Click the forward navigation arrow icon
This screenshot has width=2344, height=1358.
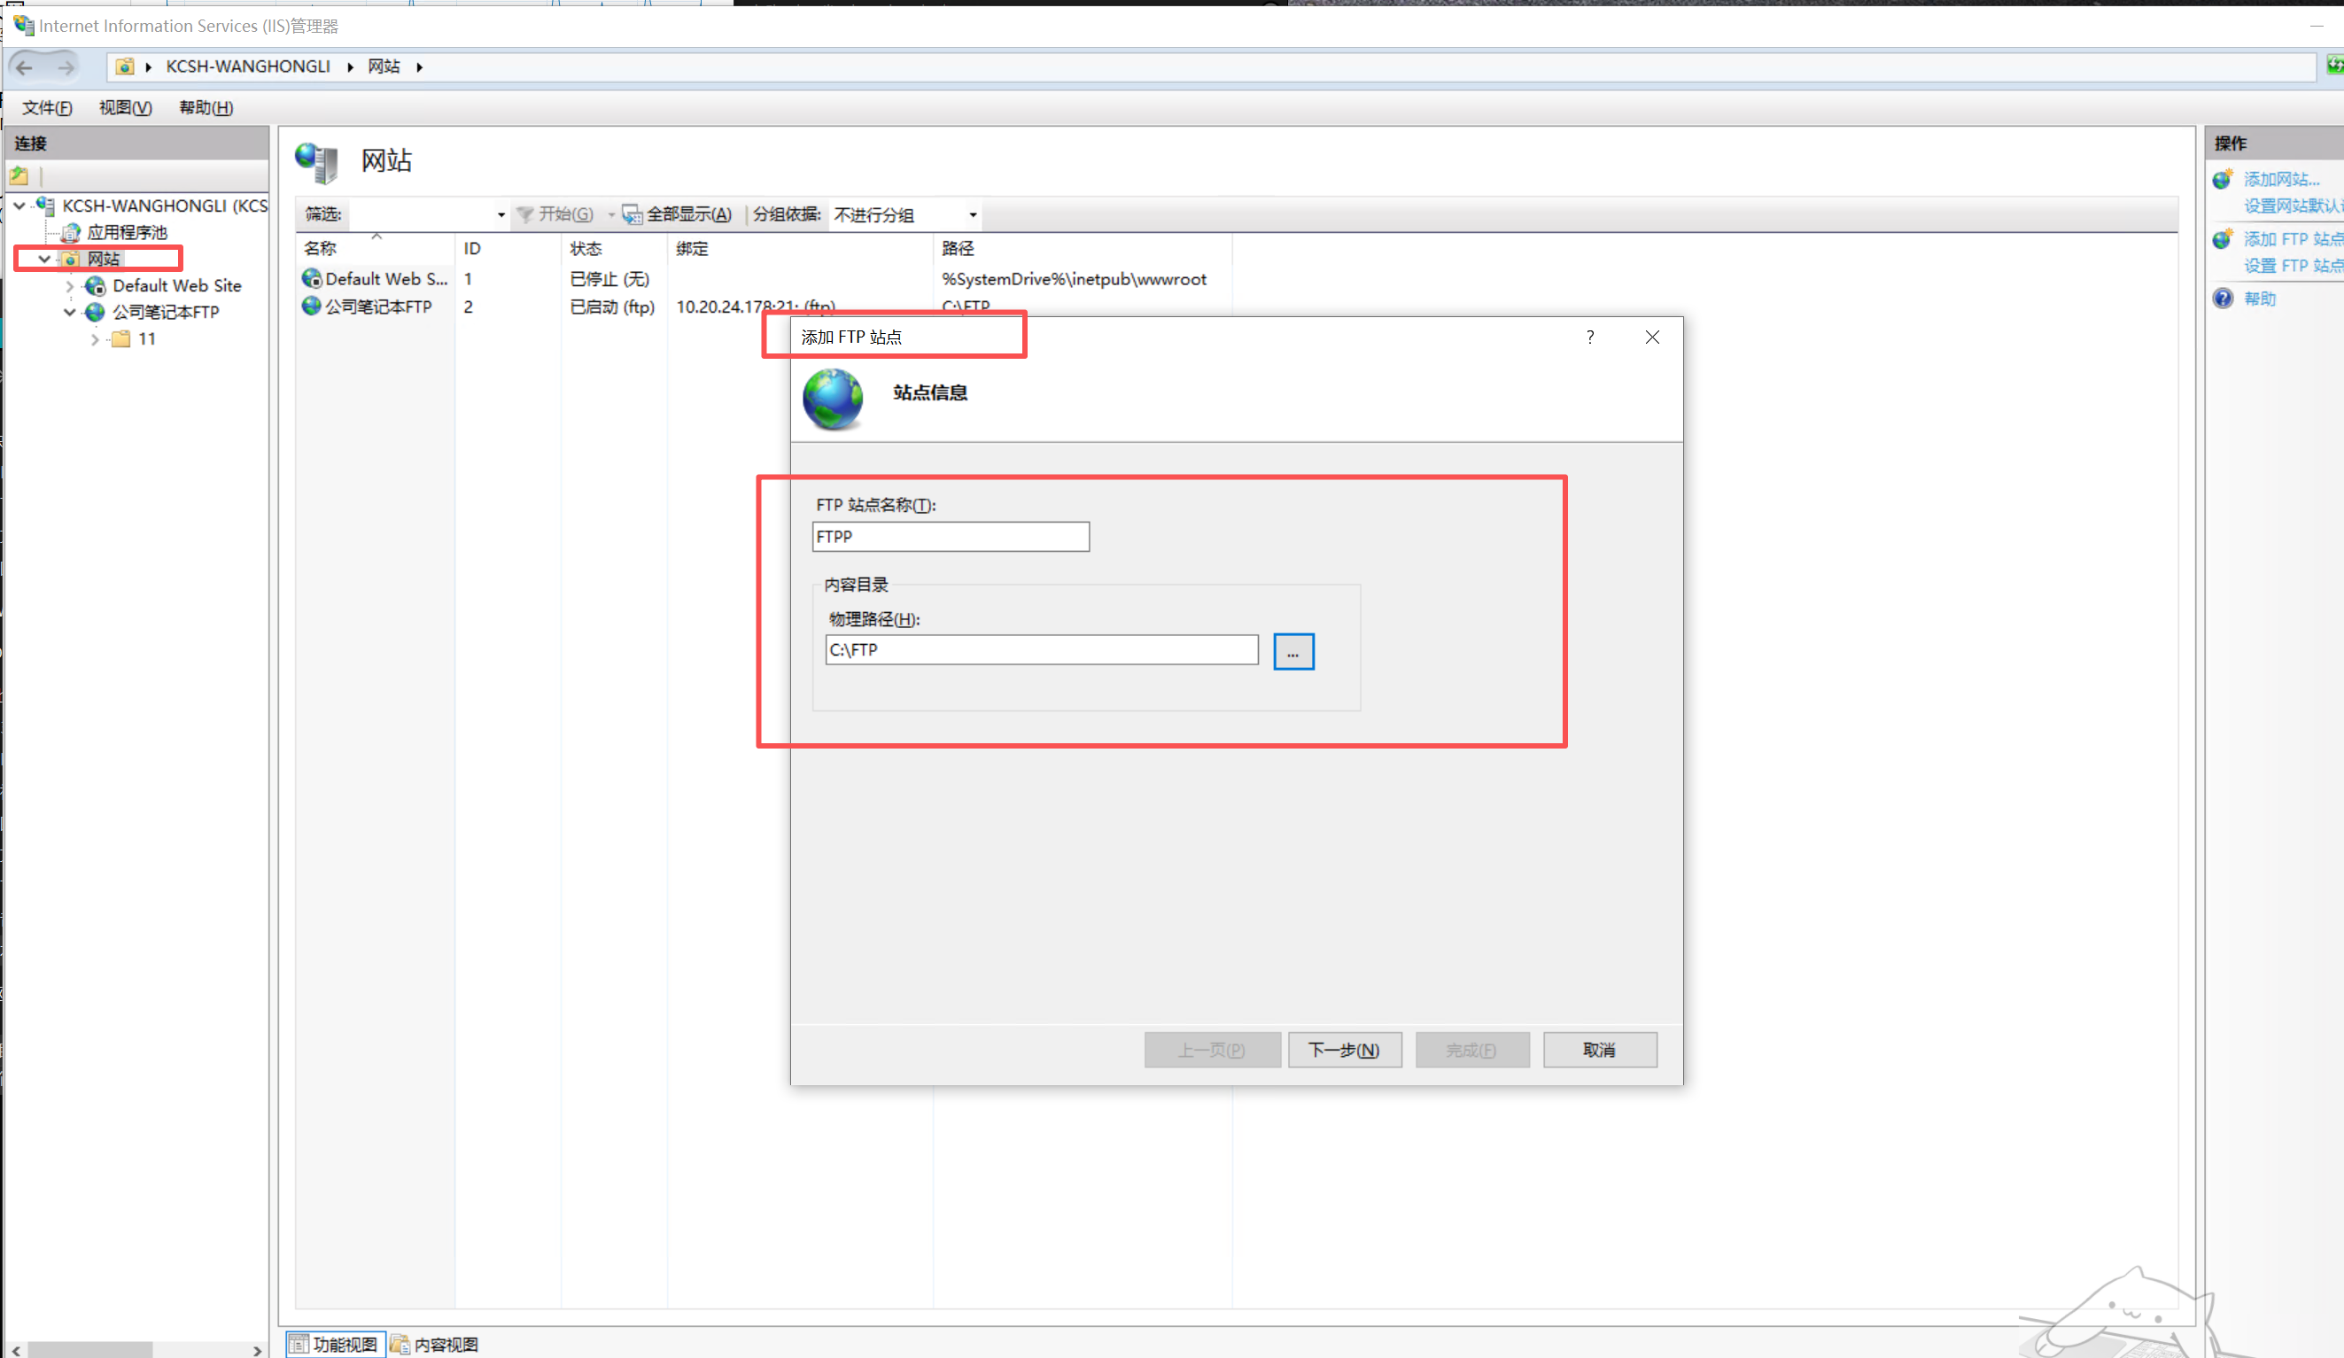tap(66, 67)
